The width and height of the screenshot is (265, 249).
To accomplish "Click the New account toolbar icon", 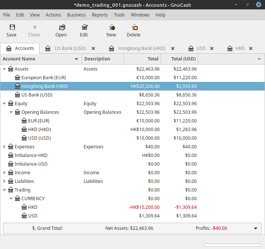I will pos(112,27).
